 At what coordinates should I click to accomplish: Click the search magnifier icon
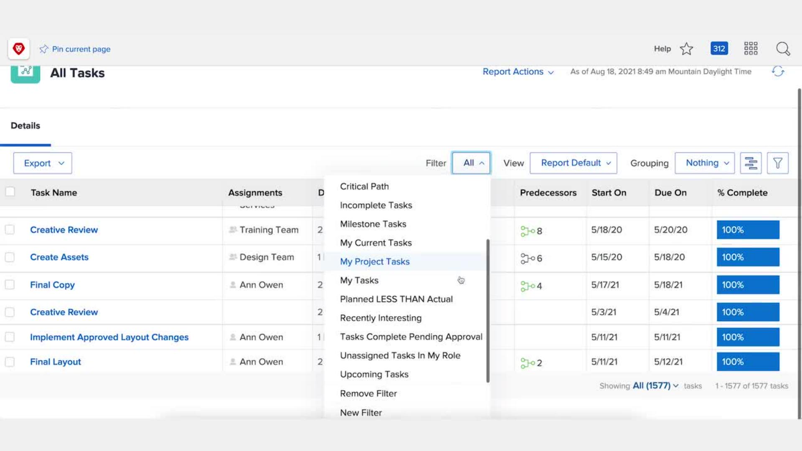click(783, 49)
